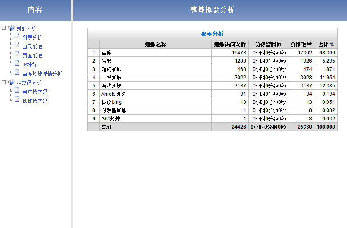The width and height of the screenshot is (347, 228).
Task: Select the 360蜘蛛 name cell
Action: click(156, 119)
